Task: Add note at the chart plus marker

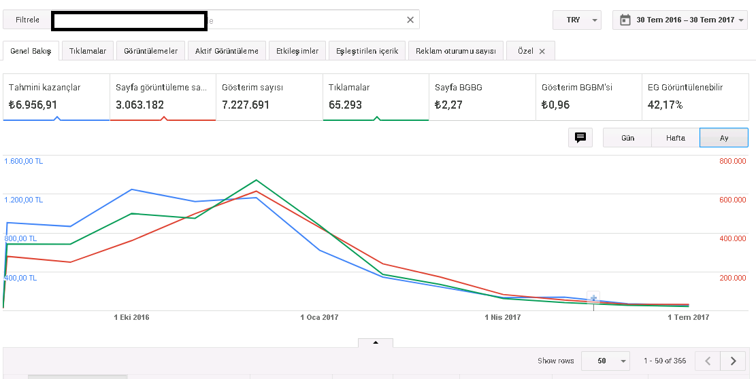Action: [593, 297]
